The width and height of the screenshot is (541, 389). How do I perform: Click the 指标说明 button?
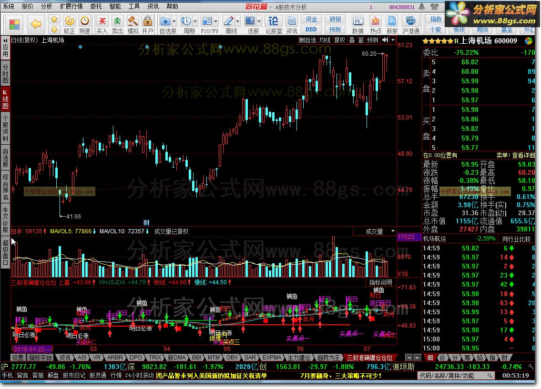(x=380, y=282)
